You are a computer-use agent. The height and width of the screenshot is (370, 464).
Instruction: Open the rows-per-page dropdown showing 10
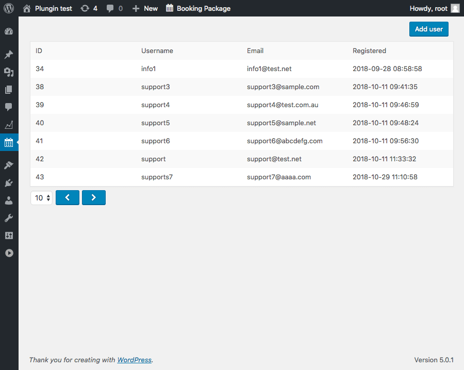click(41, 198)
